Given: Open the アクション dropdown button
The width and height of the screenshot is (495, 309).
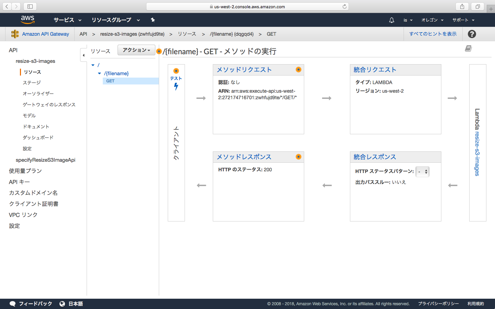Looking at the screenshot, I should pyautogui.click(x=136, y=50).
